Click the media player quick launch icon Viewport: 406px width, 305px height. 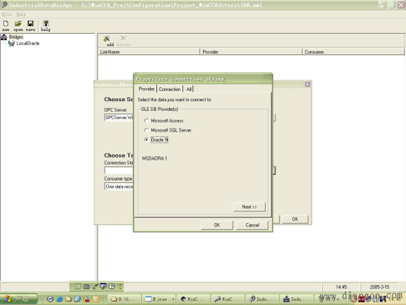point(50,299)
